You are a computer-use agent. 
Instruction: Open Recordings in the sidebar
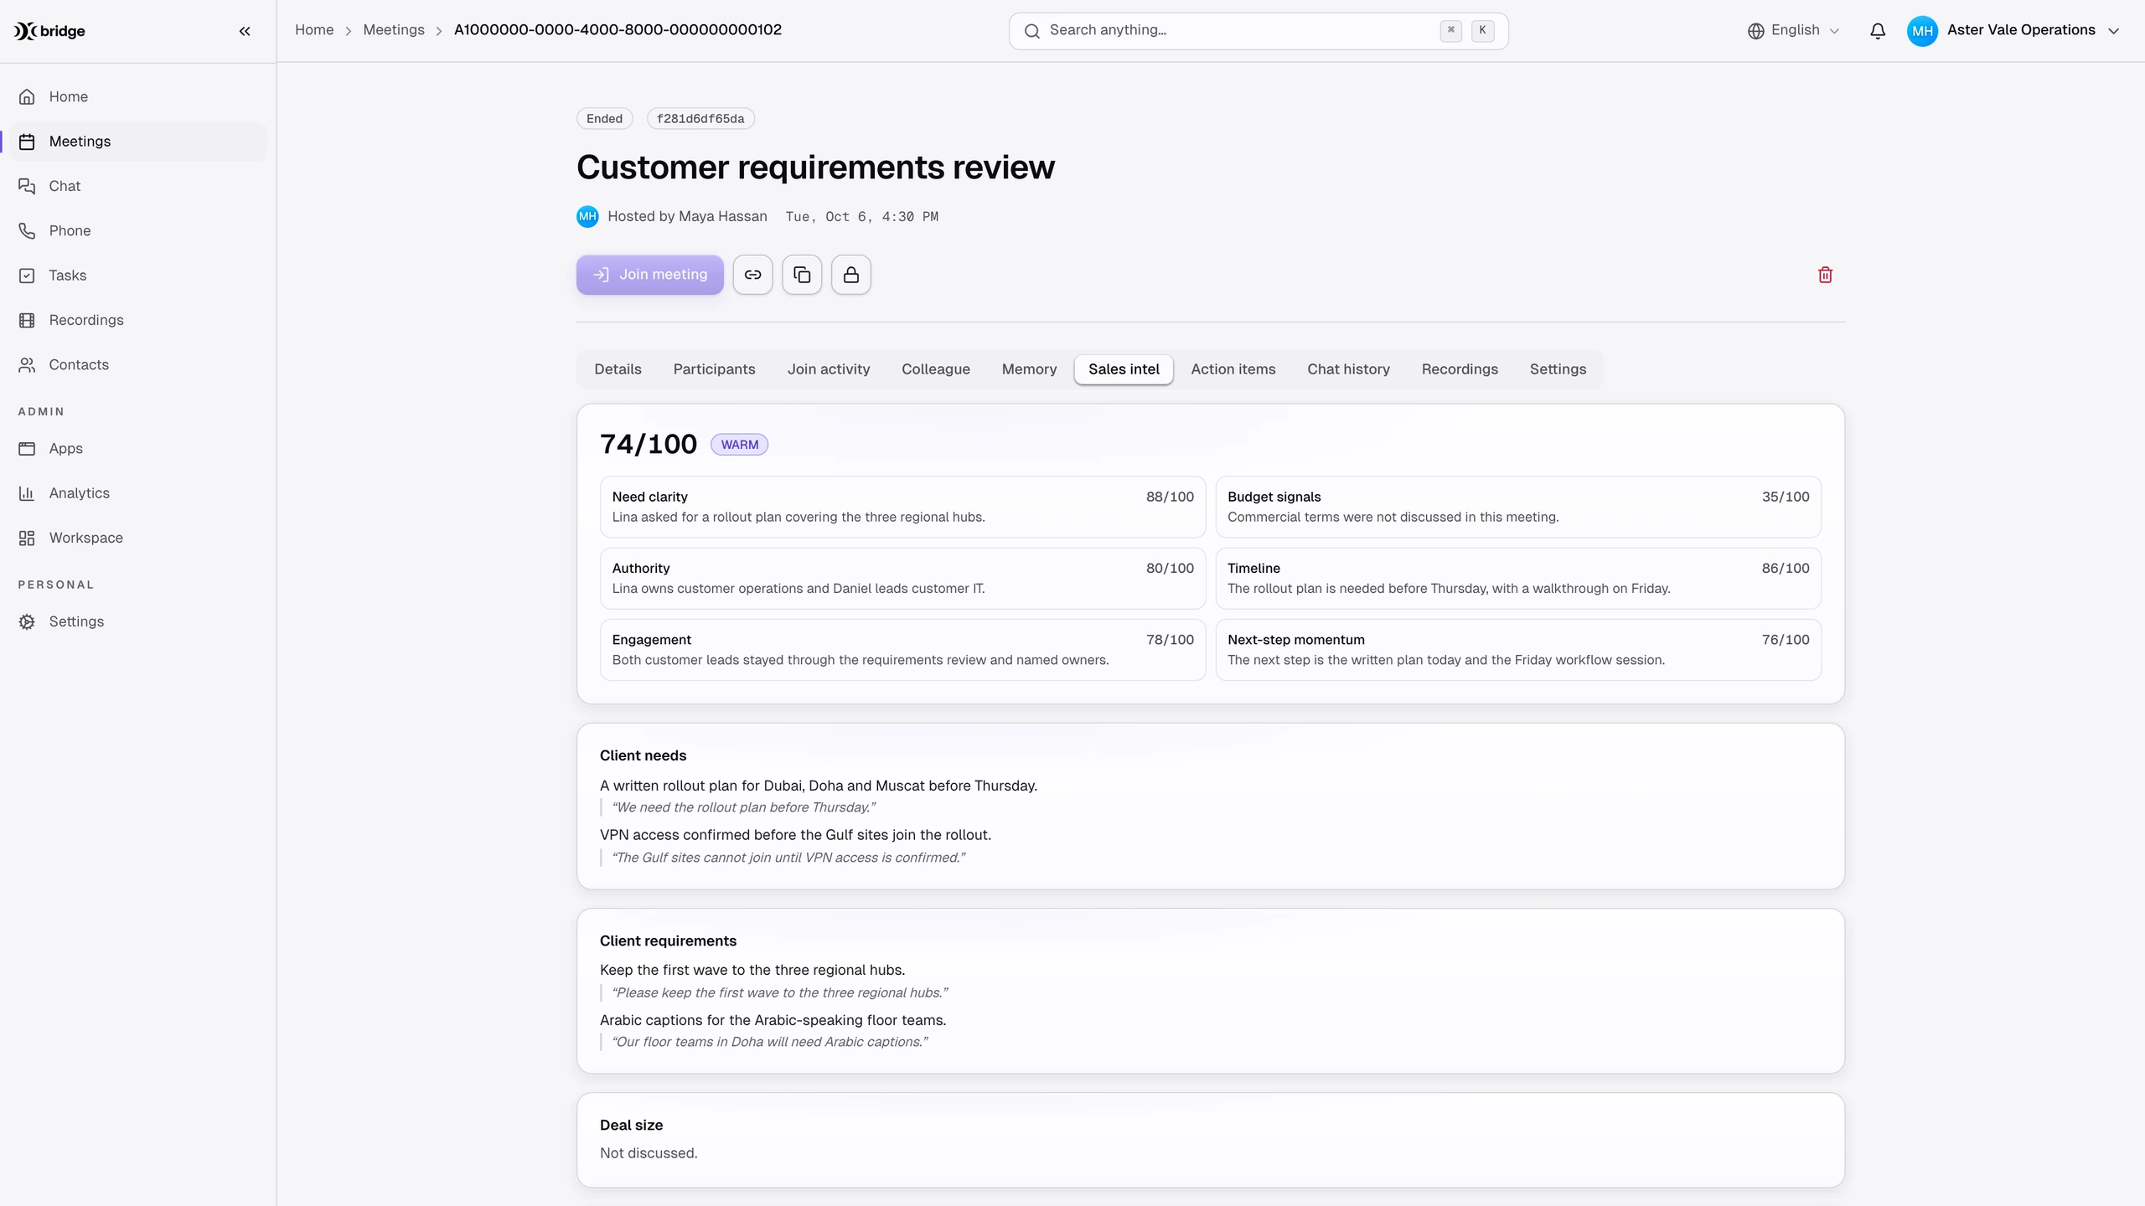pos(137,320)
